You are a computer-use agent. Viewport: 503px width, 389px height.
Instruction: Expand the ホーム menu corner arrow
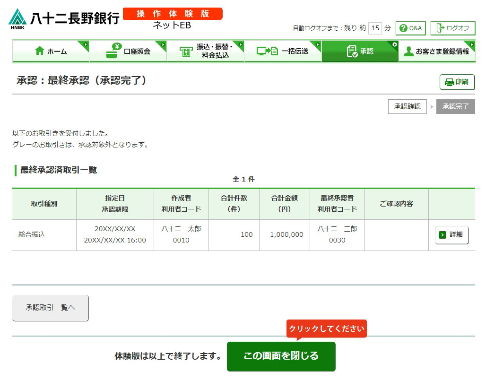coord(86,44)
